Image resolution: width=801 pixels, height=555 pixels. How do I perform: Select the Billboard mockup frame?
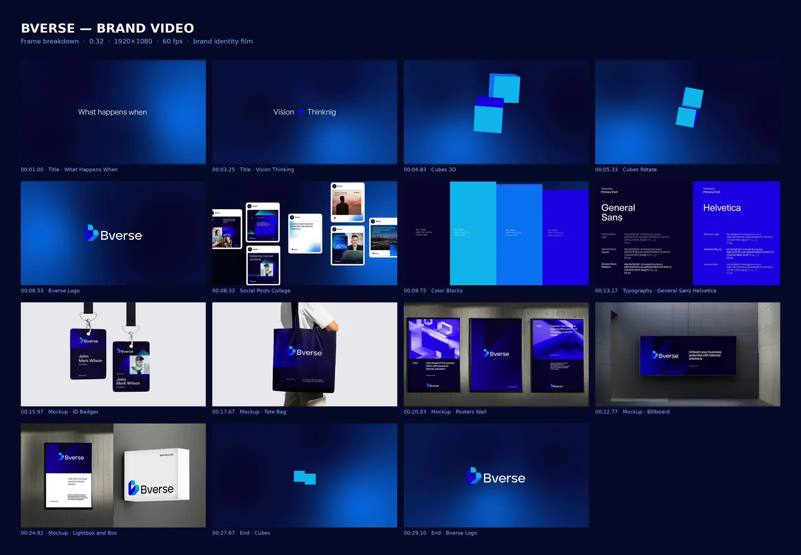coord(687,354)
